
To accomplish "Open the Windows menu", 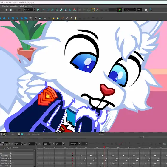I will pyautogui.click(x=23, y=6).
